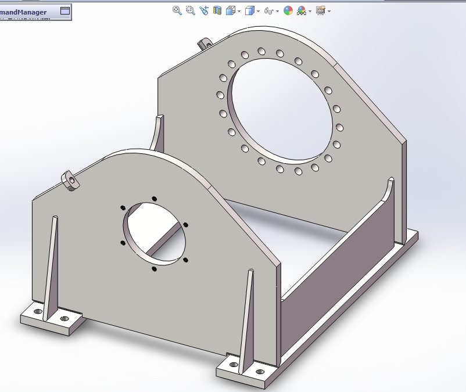Expand the Hide/Show Items dropdown arrow
Image resolution: width=466 pixels, height=392 pixels.
277,12
